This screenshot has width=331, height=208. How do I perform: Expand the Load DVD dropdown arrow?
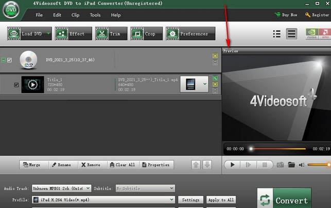tap(49, 34)
